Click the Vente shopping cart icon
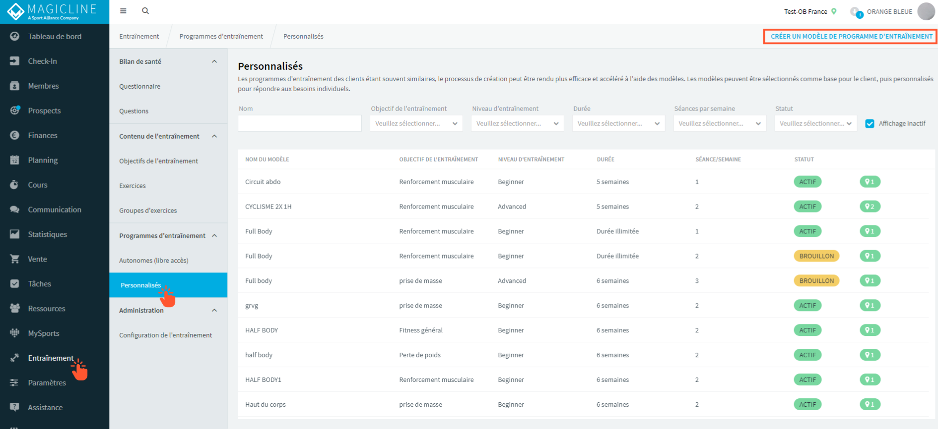The image size is (938, 429). point(15,259)
